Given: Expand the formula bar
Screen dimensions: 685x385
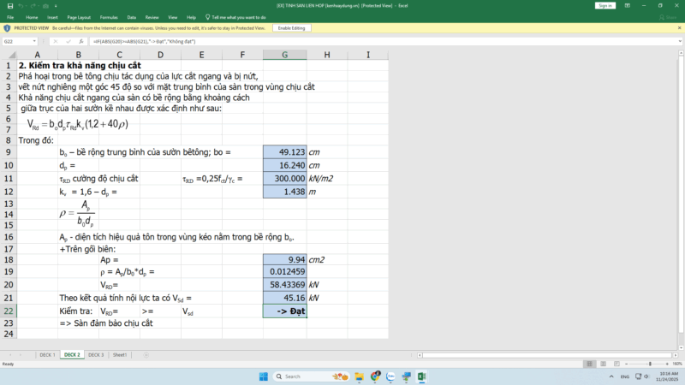Looking at the screenshot, I should pos(679,41).
